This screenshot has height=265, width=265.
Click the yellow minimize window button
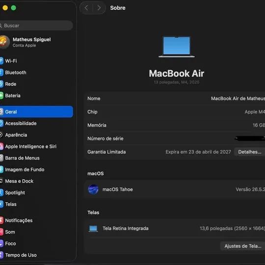(5, 8)
